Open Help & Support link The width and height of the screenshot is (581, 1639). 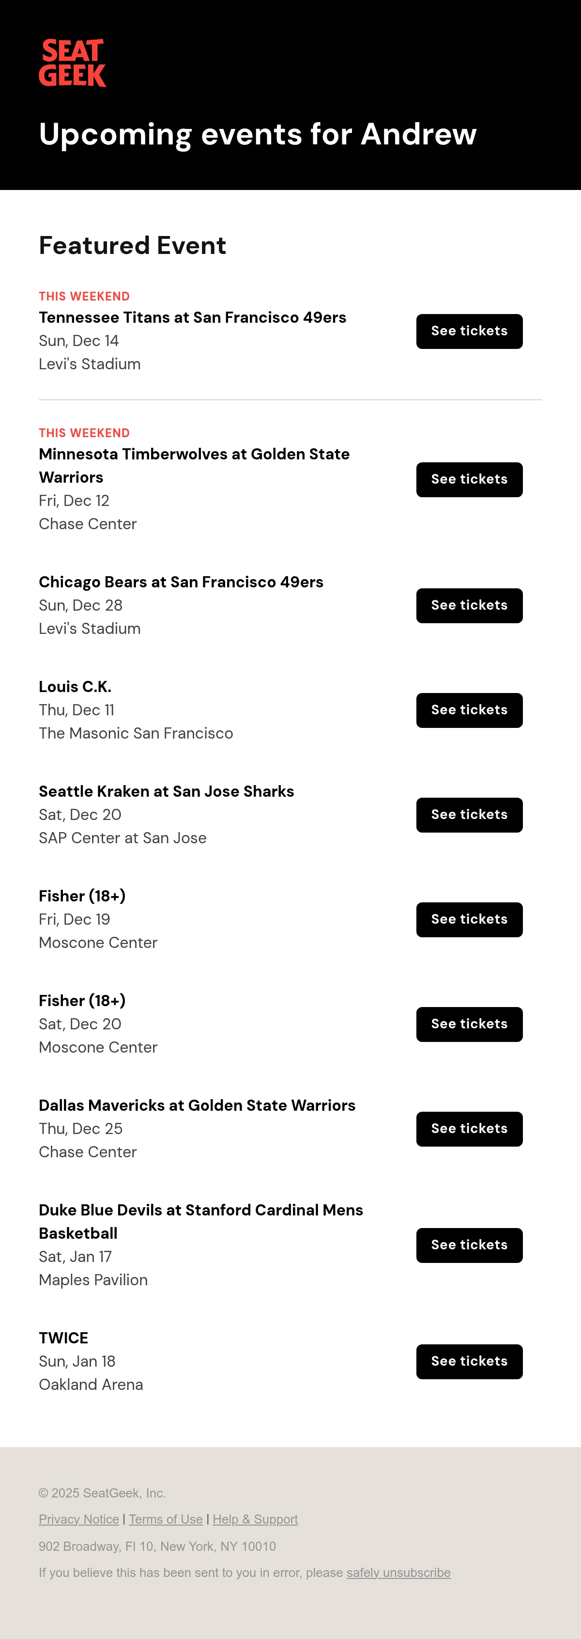(255, 1519)
